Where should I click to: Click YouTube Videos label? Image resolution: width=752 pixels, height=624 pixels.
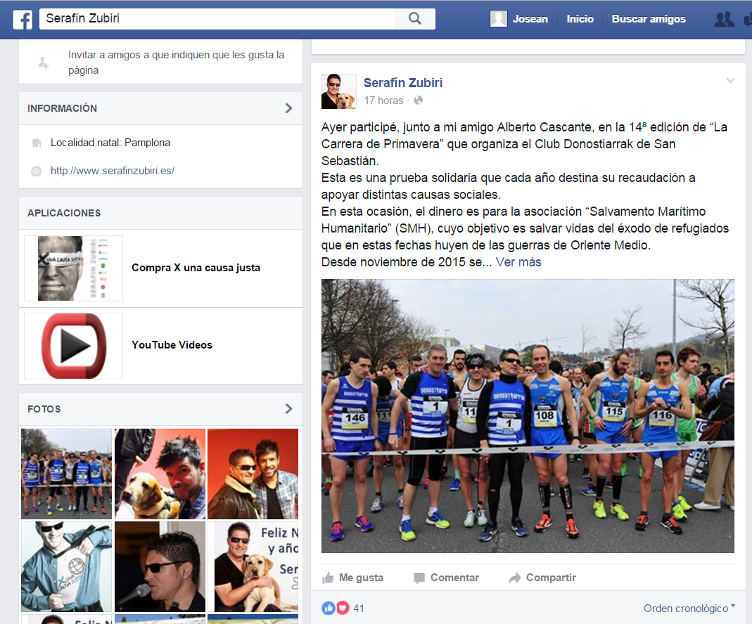click(172, 345)
